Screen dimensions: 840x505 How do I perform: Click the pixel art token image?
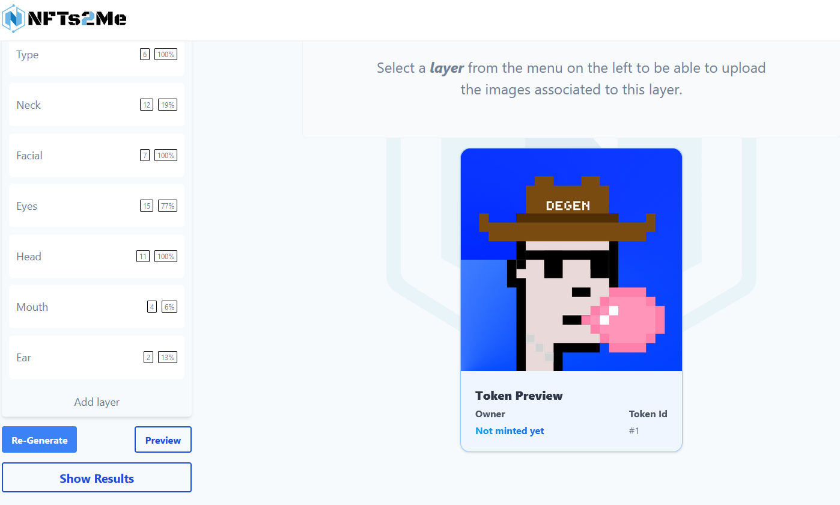(571, 260)
